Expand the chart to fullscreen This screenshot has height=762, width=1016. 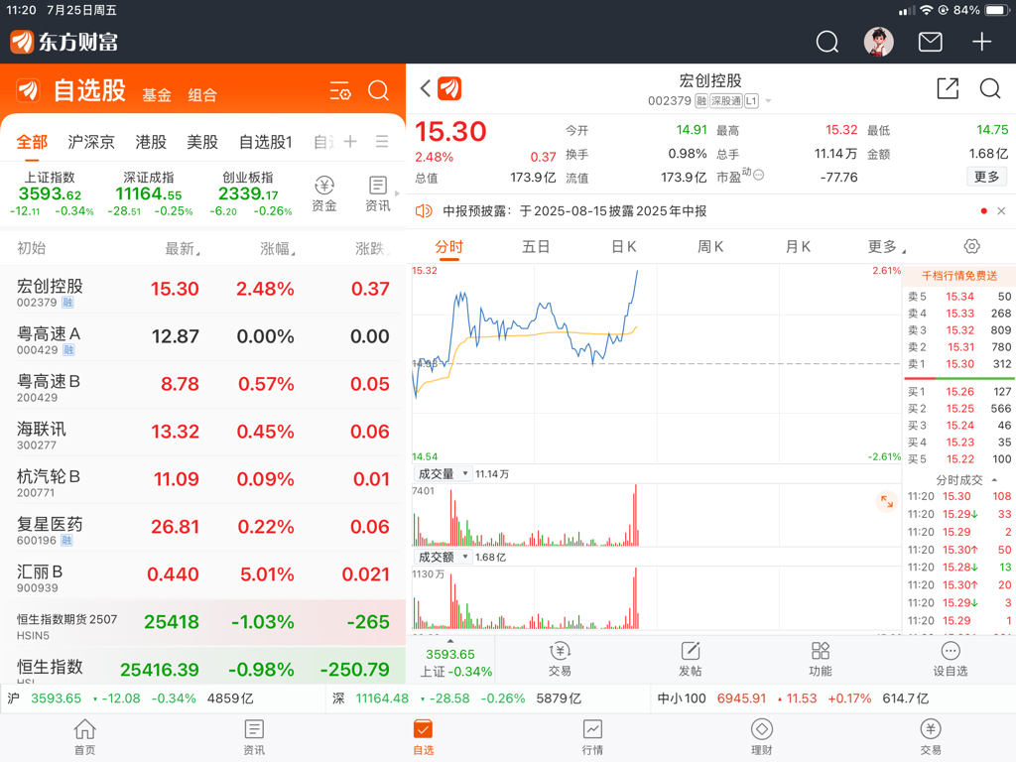(x=886, y=501)
